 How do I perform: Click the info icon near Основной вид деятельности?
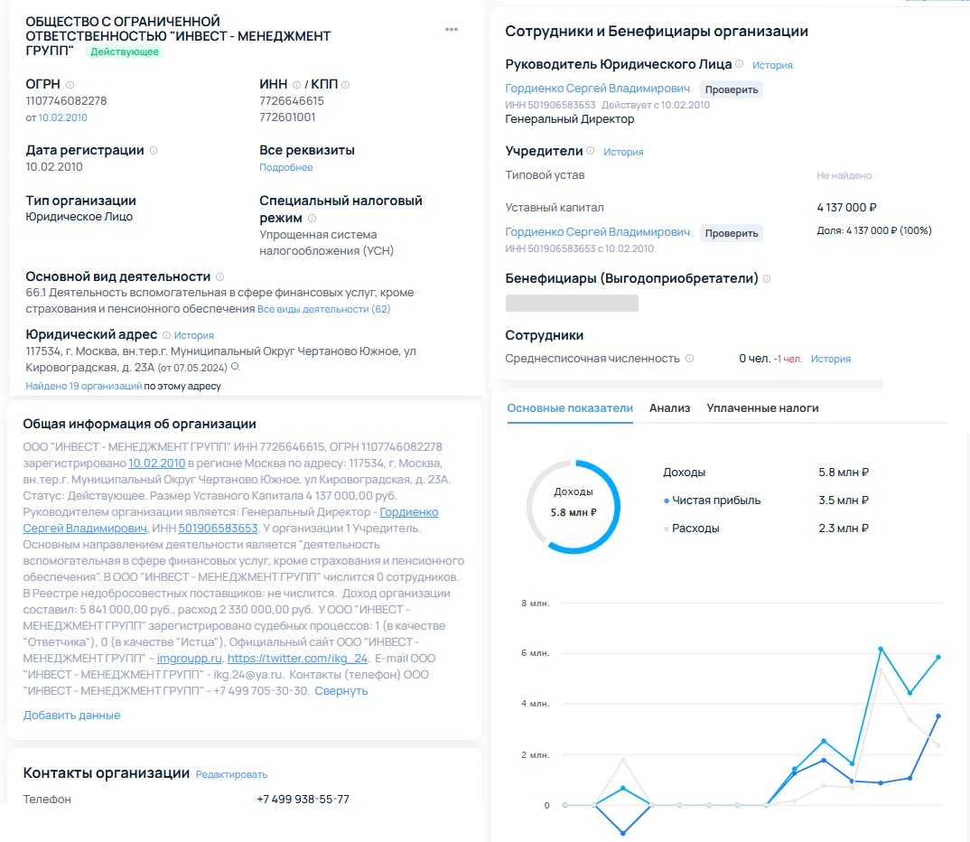coord(219,277)
